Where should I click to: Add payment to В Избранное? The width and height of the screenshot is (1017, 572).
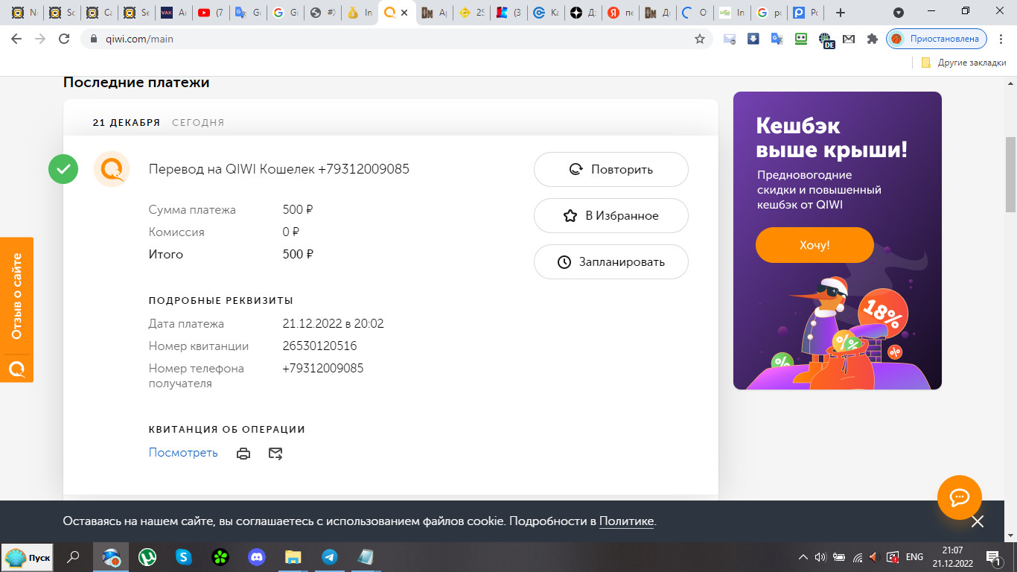pos(610,215)
